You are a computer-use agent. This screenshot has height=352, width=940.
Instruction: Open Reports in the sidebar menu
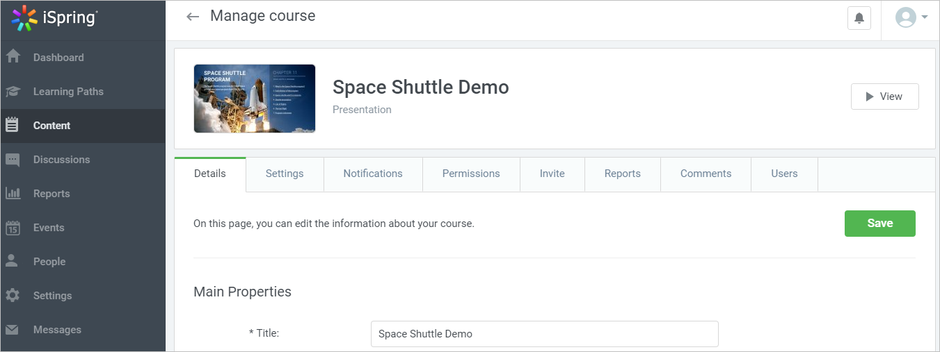[83, 194]
